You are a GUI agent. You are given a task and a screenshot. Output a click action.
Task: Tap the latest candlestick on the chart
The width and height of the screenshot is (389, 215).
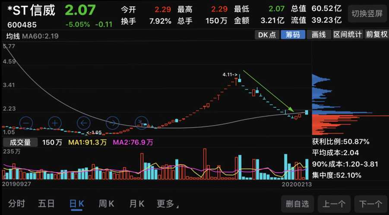pos(307,112)
